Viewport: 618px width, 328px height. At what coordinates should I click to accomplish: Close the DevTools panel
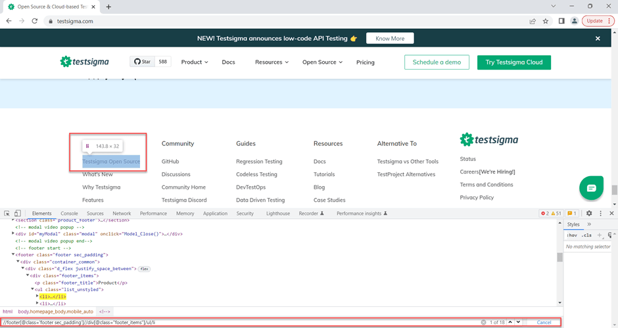(x=611, y=213)
